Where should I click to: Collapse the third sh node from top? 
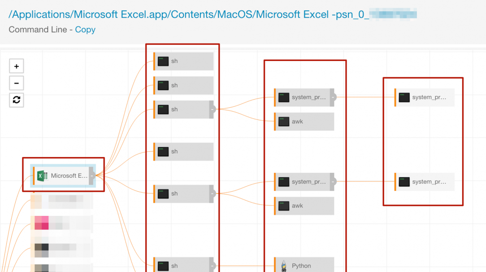(x=213, y=110)
